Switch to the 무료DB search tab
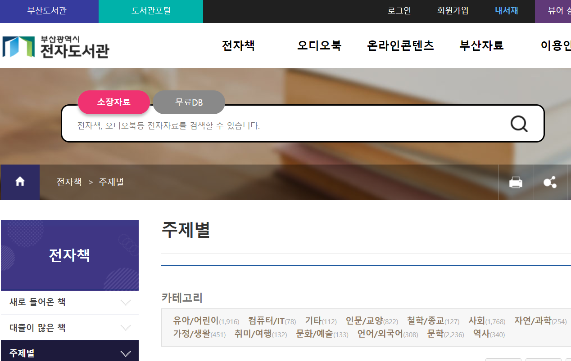The width and height of the screenshot is (571, 361). (x=189, y=102)
